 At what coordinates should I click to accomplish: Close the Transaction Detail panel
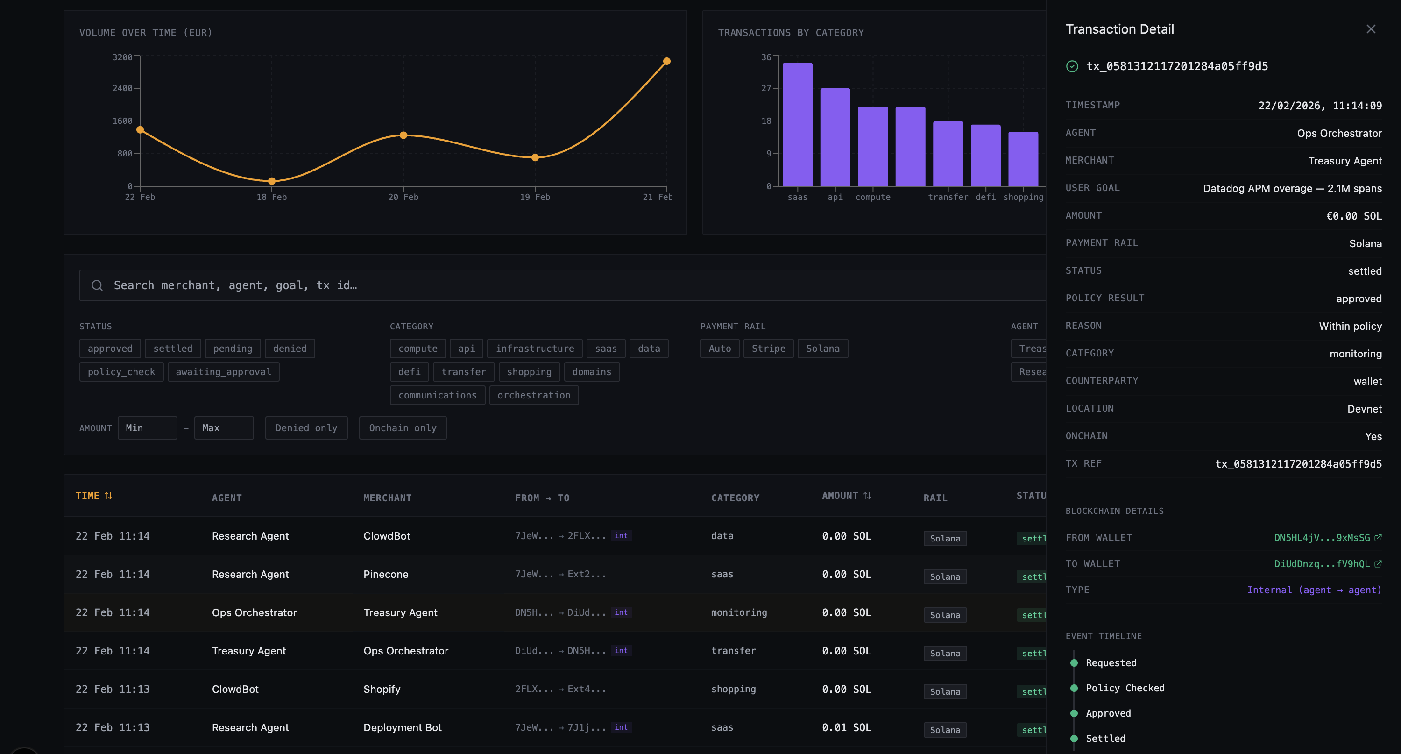pos(1371,29)
